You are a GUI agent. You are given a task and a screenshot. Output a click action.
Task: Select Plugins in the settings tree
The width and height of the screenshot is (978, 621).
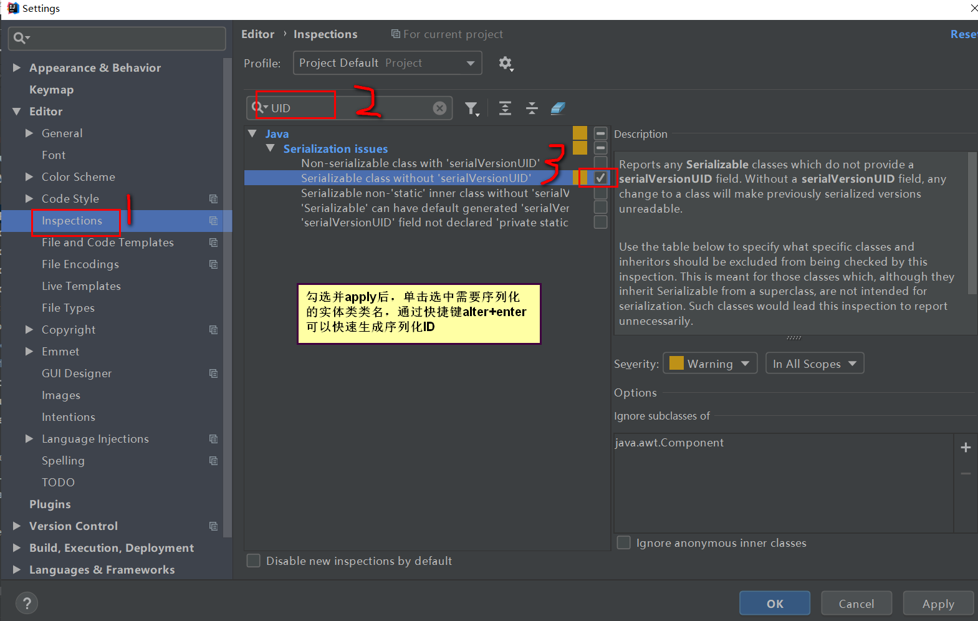pos(50,504)
